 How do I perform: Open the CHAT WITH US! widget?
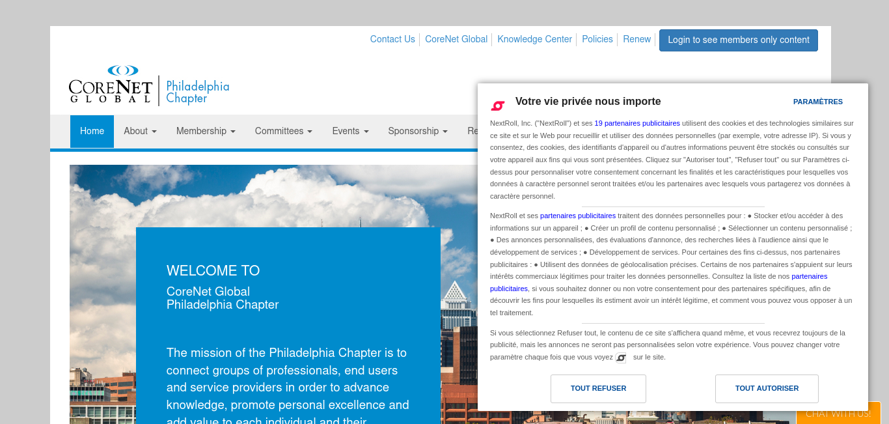pos(838,413)
